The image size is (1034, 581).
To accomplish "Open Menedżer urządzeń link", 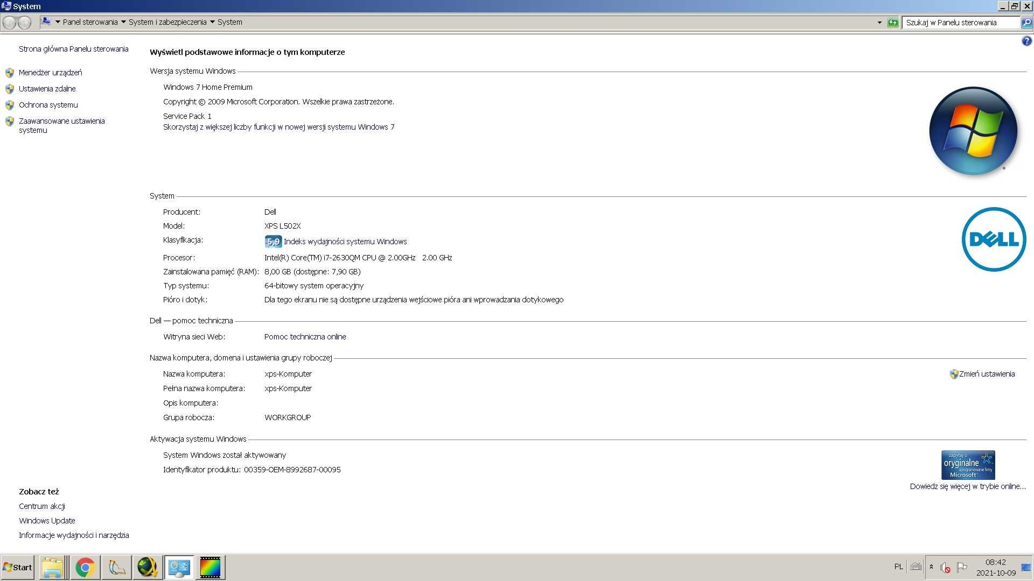I will coord(51,73).
